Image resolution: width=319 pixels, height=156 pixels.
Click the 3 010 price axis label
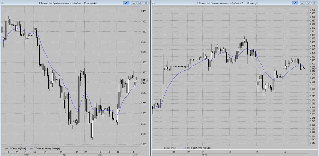[313, 143]
